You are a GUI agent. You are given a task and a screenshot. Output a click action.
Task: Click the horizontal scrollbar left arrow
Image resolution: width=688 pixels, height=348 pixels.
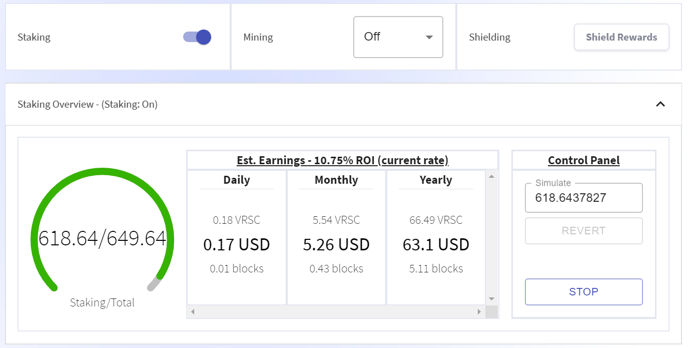(x=193, y=312)
